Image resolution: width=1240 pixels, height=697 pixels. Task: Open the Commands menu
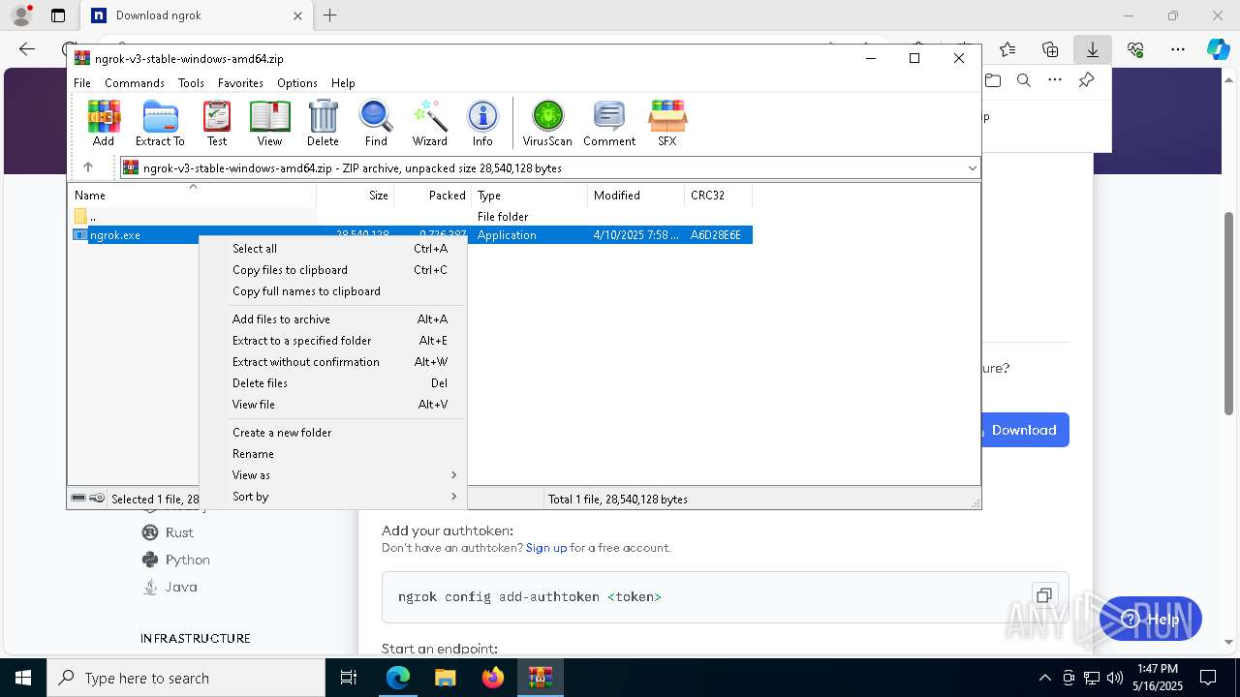(x=135, y=83)
